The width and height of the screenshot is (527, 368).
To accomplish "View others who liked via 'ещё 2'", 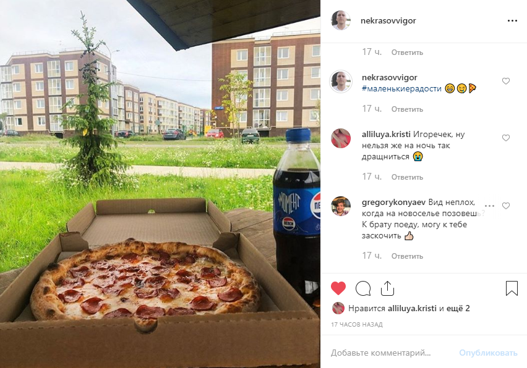I will pyautogui.click(x=458, y=308).
